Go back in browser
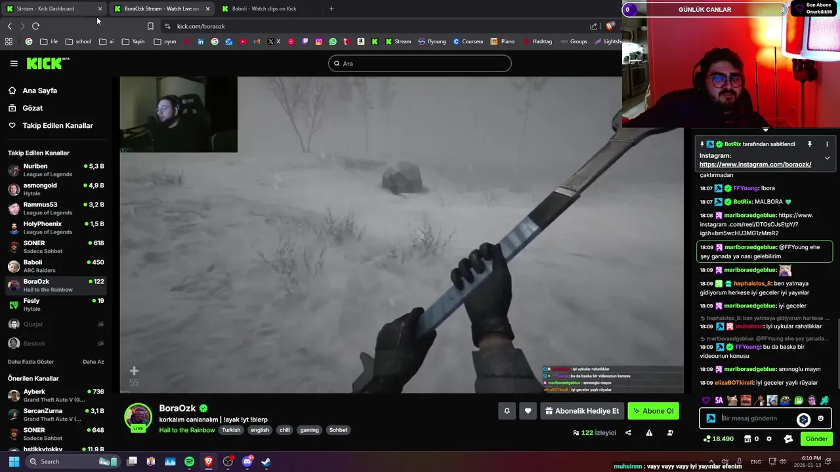 [x=9, y=26]
